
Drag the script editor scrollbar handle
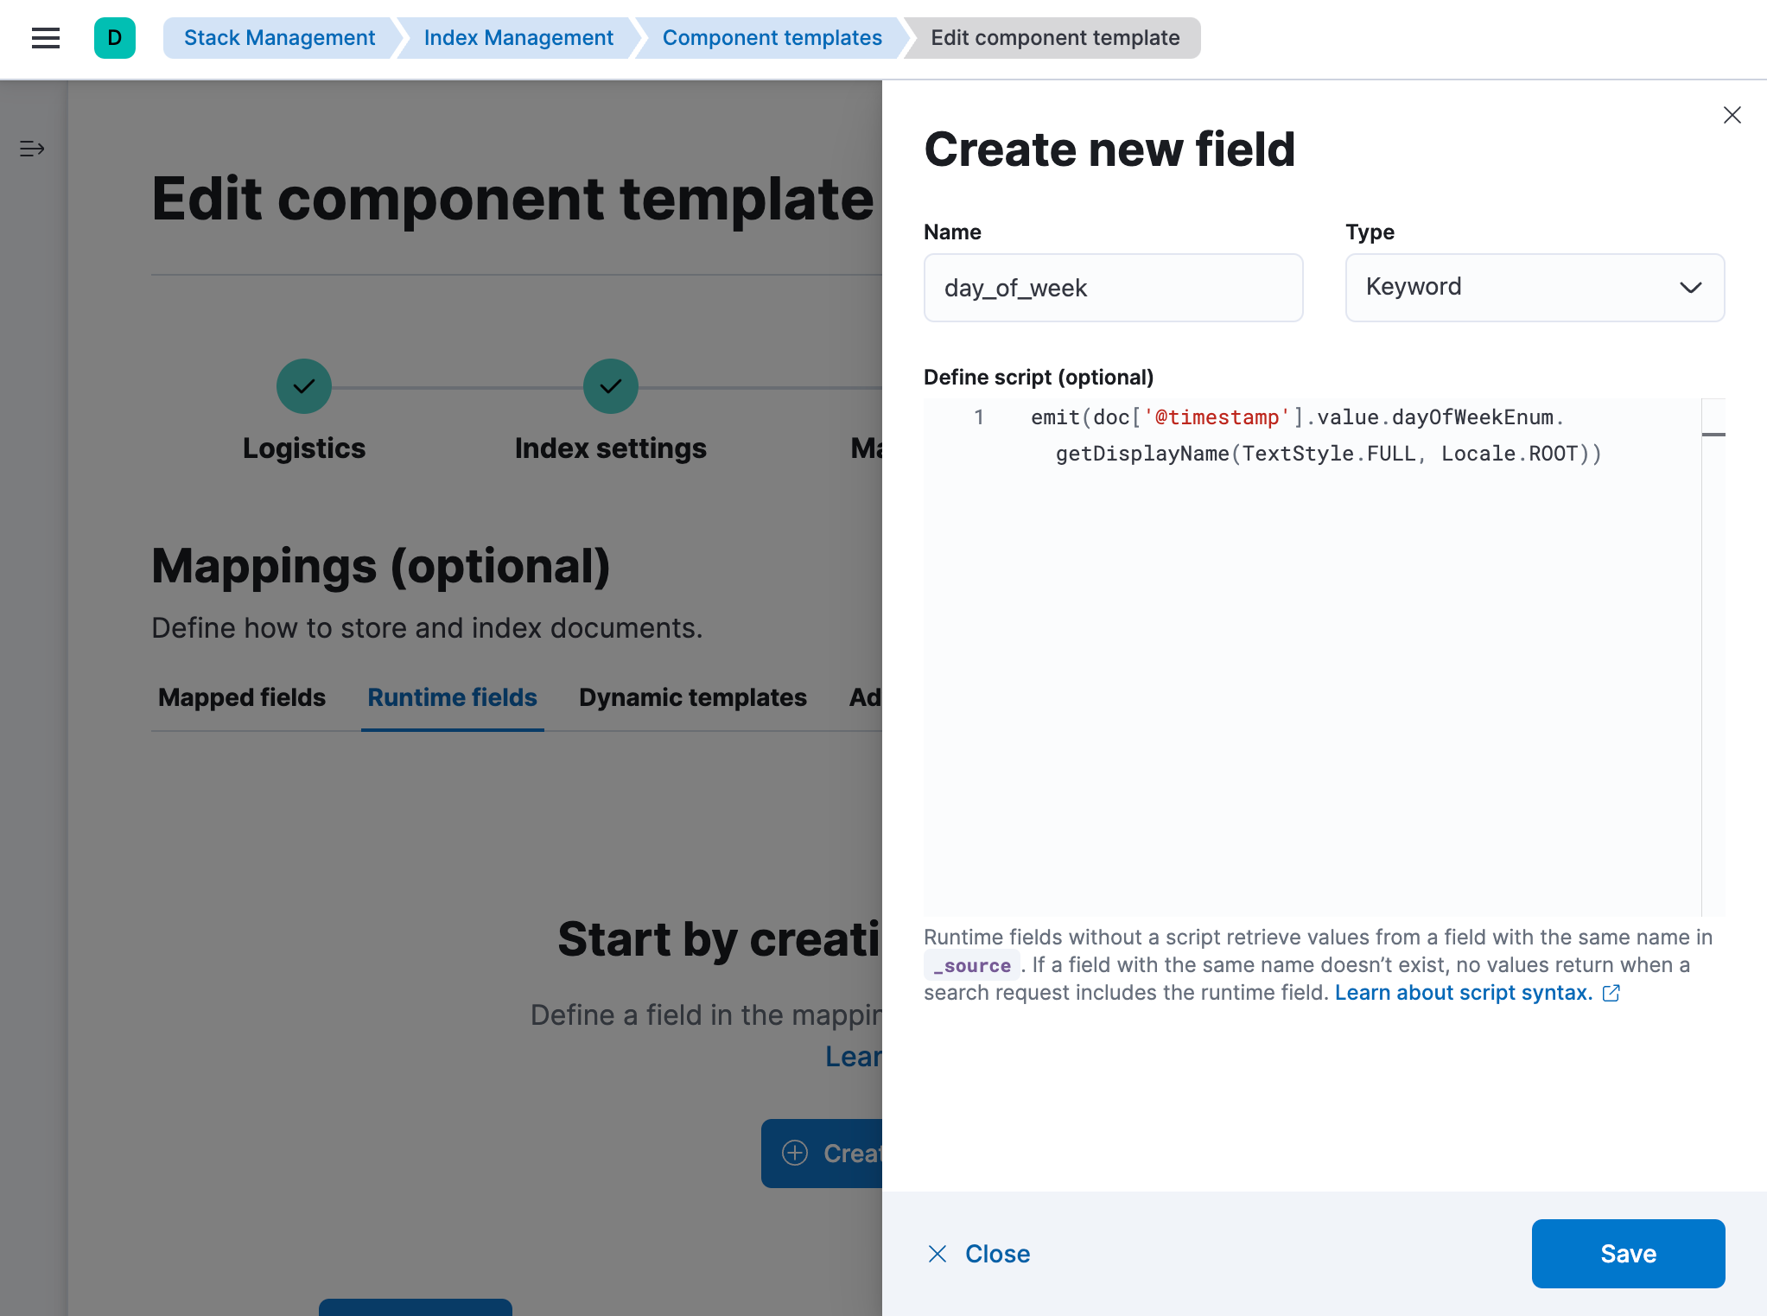[x=1716, y=433]
